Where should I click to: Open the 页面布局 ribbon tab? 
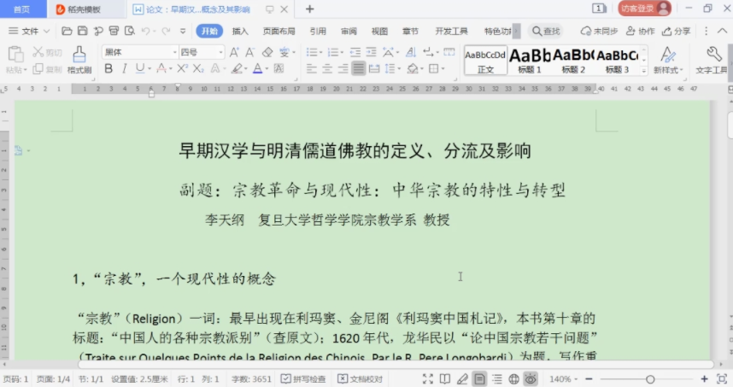pyautogui.click(x=279, y=32)
